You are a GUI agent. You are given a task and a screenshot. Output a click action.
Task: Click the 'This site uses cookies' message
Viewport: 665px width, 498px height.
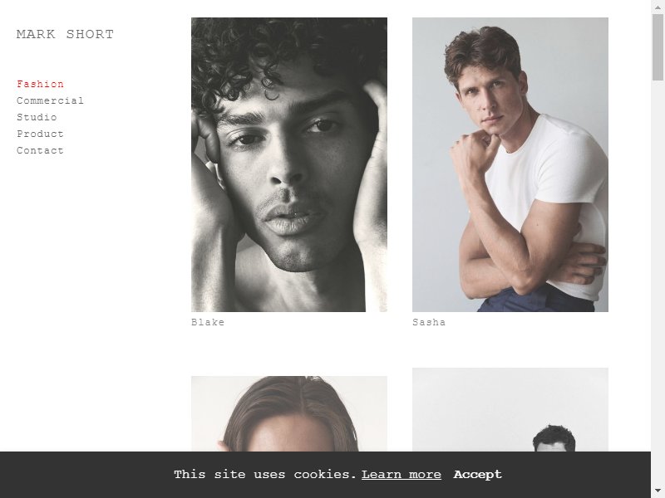265,475
